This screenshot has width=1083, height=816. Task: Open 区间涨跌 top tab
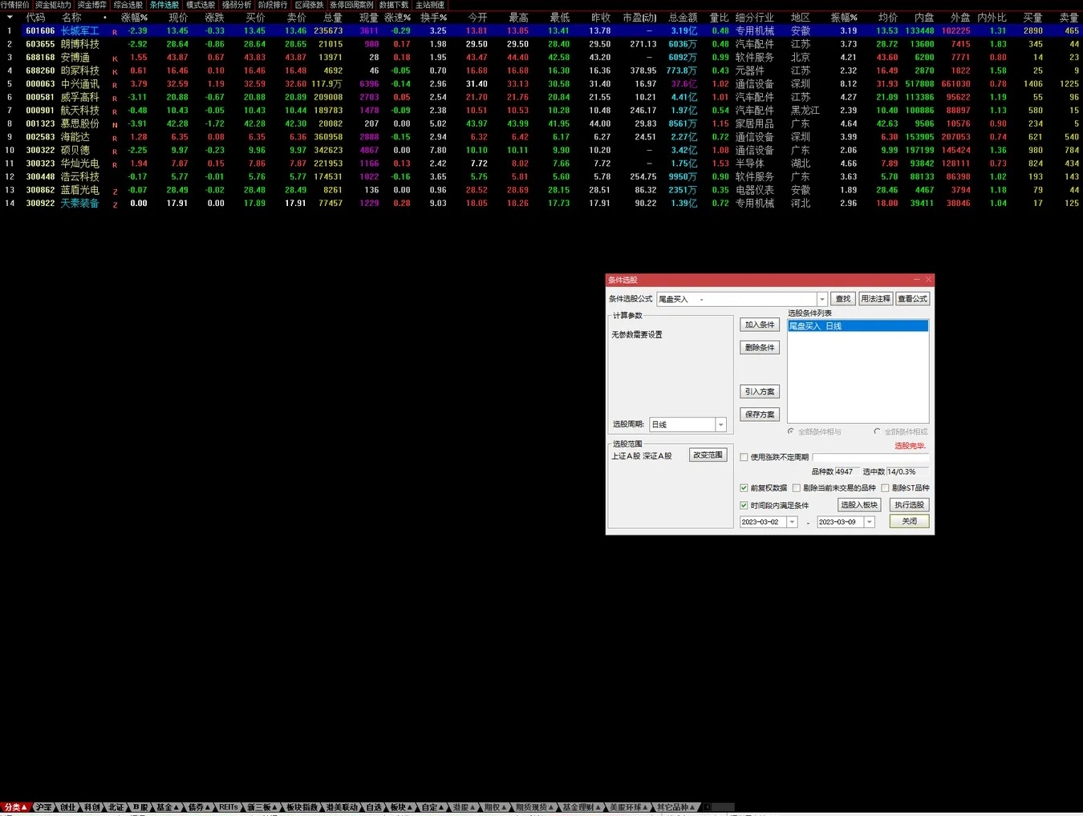309,5
